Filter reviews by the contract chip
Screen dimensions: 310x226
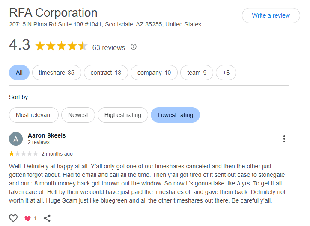(106, 73)
